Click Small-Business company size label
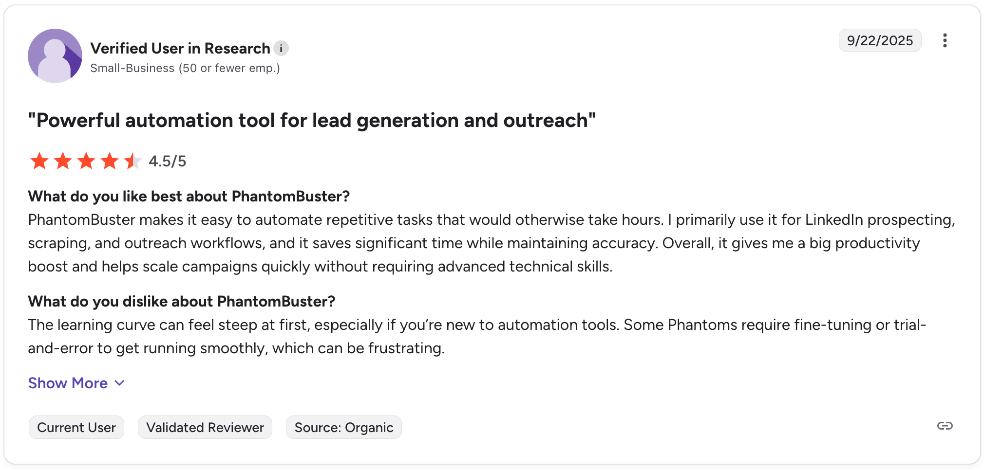Image resolution: width=984 pixels, height=470 pixels. click(x=185, y=68)
